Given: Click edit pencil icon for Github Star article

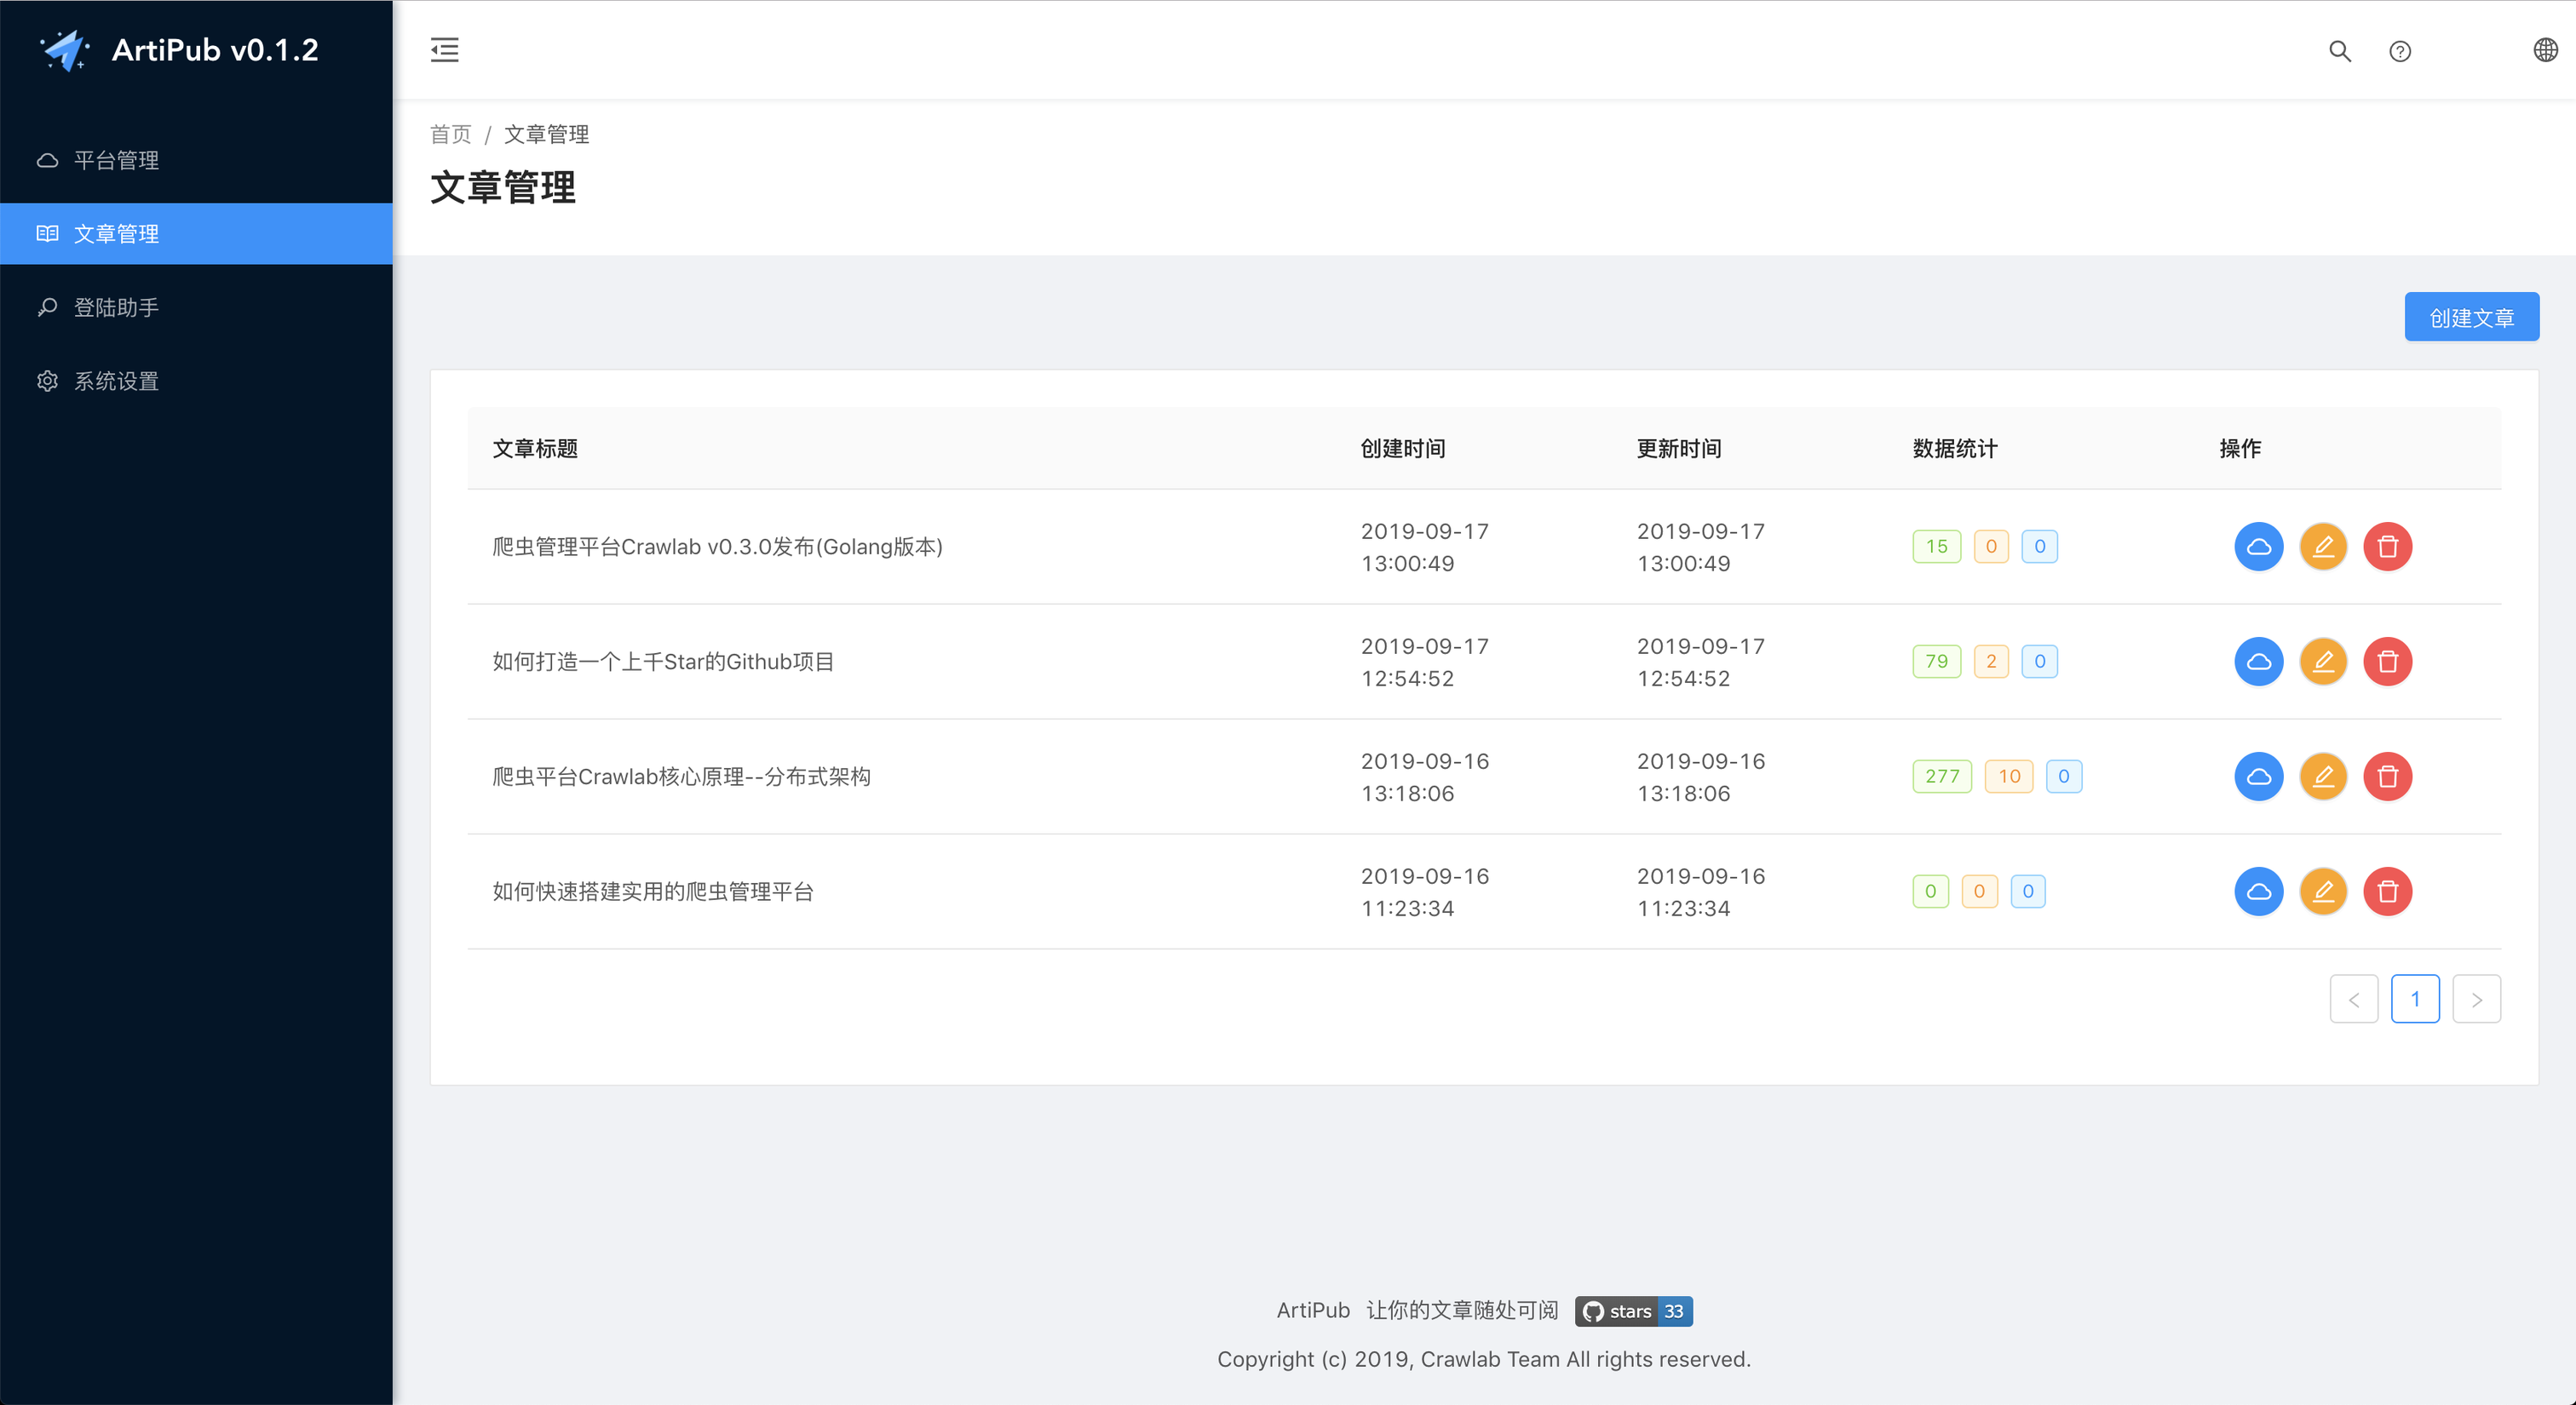Looking at the screenshot, I should pyautogui.click(x=2323, y=662).
